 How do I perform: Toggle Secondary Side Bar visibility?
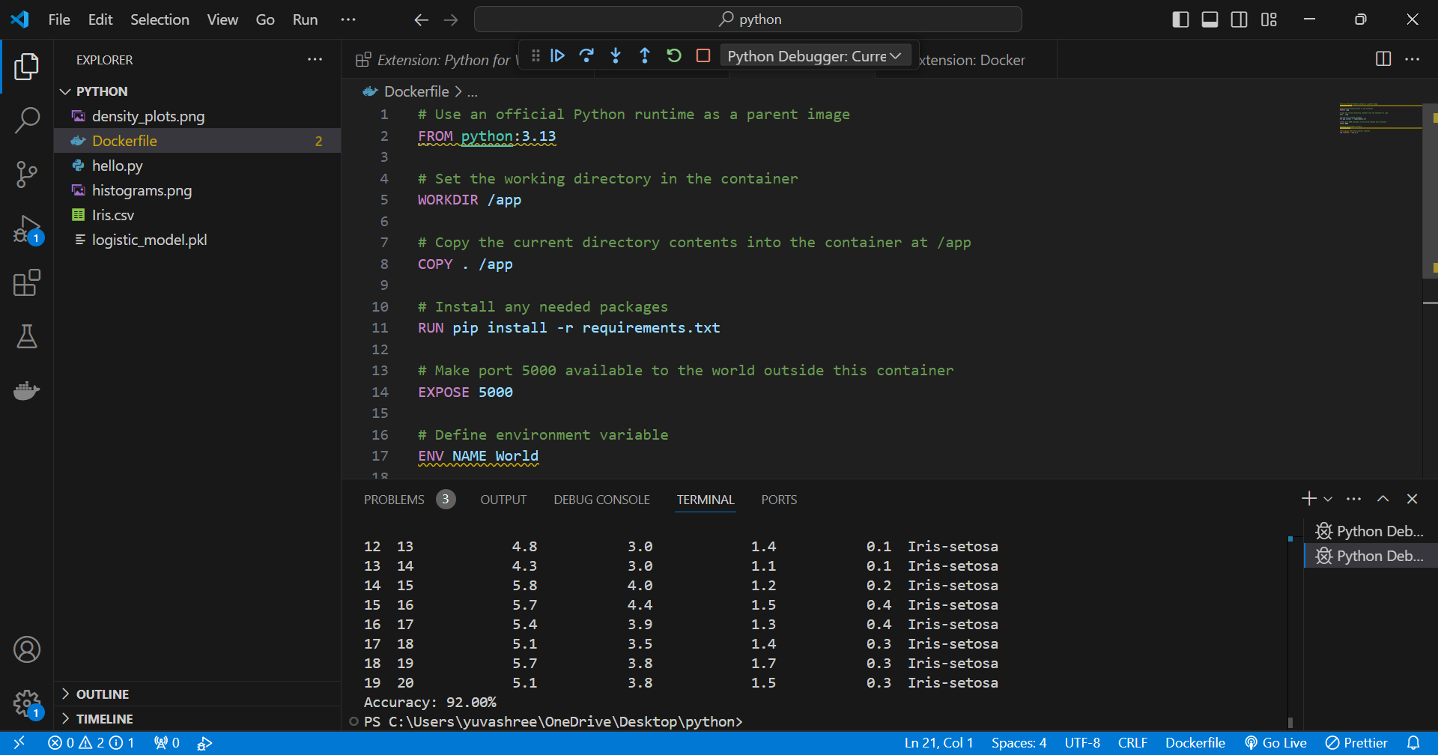coord(1240,19)
